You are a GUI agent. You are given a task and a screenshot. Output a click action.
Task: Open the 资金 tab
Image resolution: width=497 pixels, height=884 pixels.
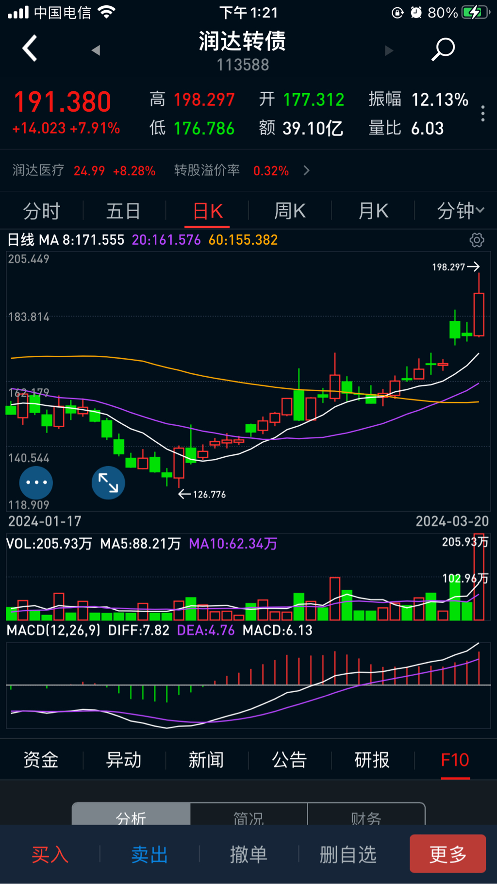(x=41, y=760)
